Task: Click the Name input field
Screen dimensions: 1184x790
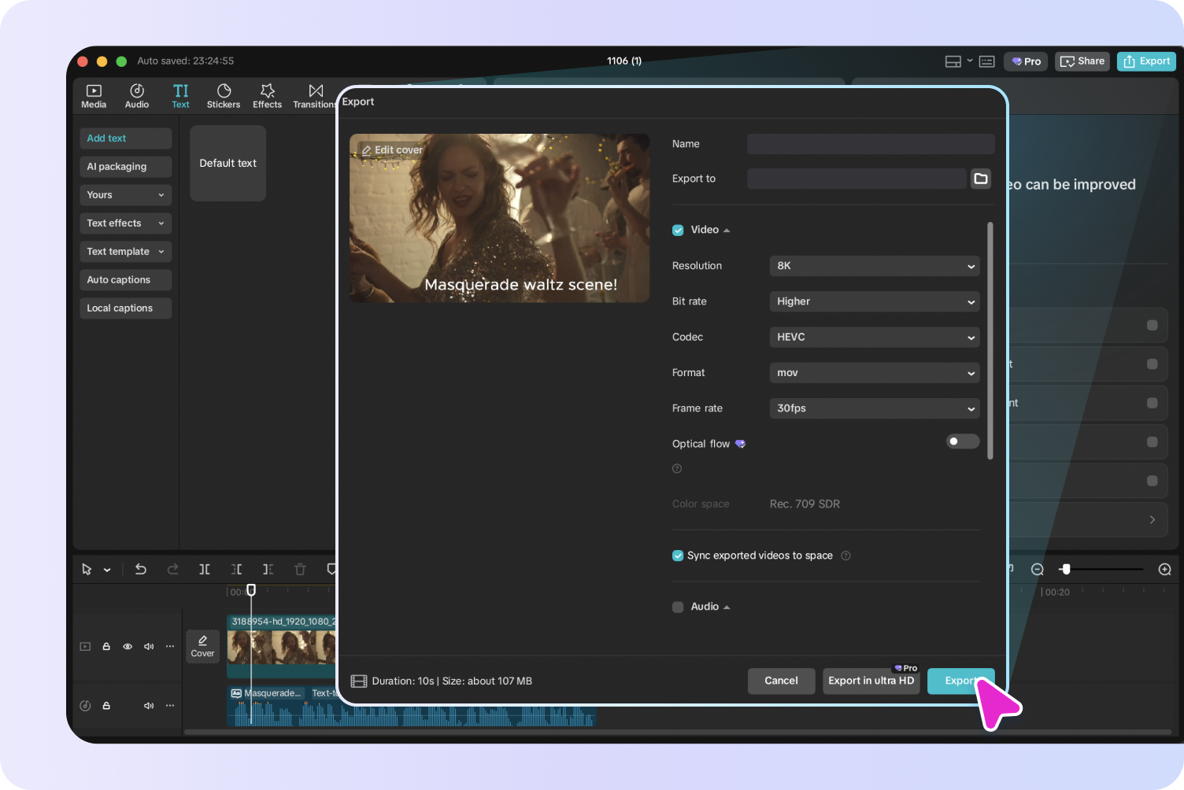Action: click(x=871, y=144)
